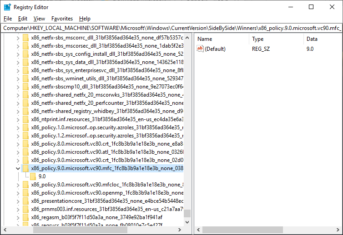
Task: Click the folder icon of x86_netfx-sbs_sys_data_dll key
Action: click(25, 62)
